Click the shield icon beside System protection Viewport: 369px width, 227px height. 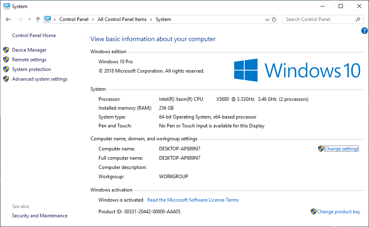point(6,69)
